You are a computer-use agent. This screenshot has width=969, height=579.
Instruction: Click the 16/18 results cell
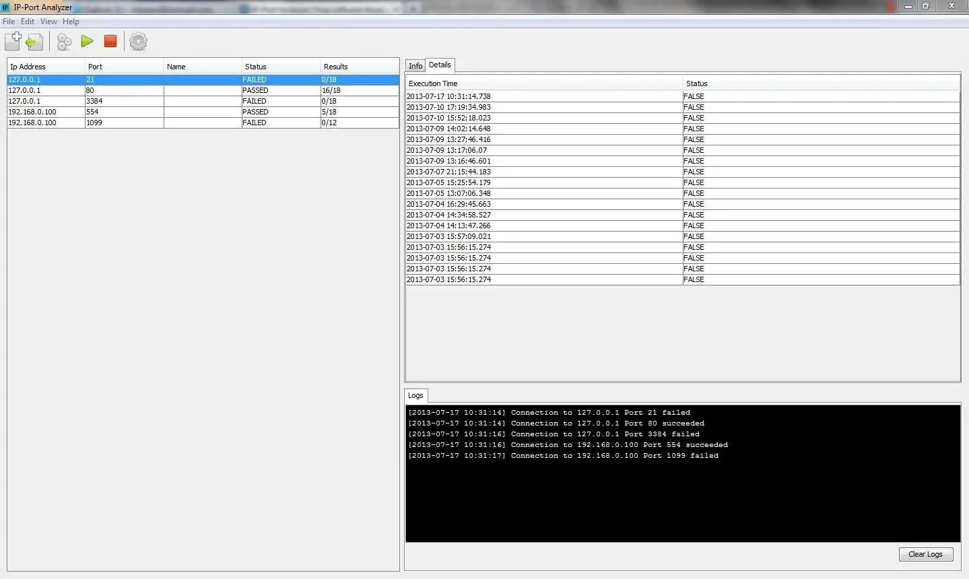360,90
